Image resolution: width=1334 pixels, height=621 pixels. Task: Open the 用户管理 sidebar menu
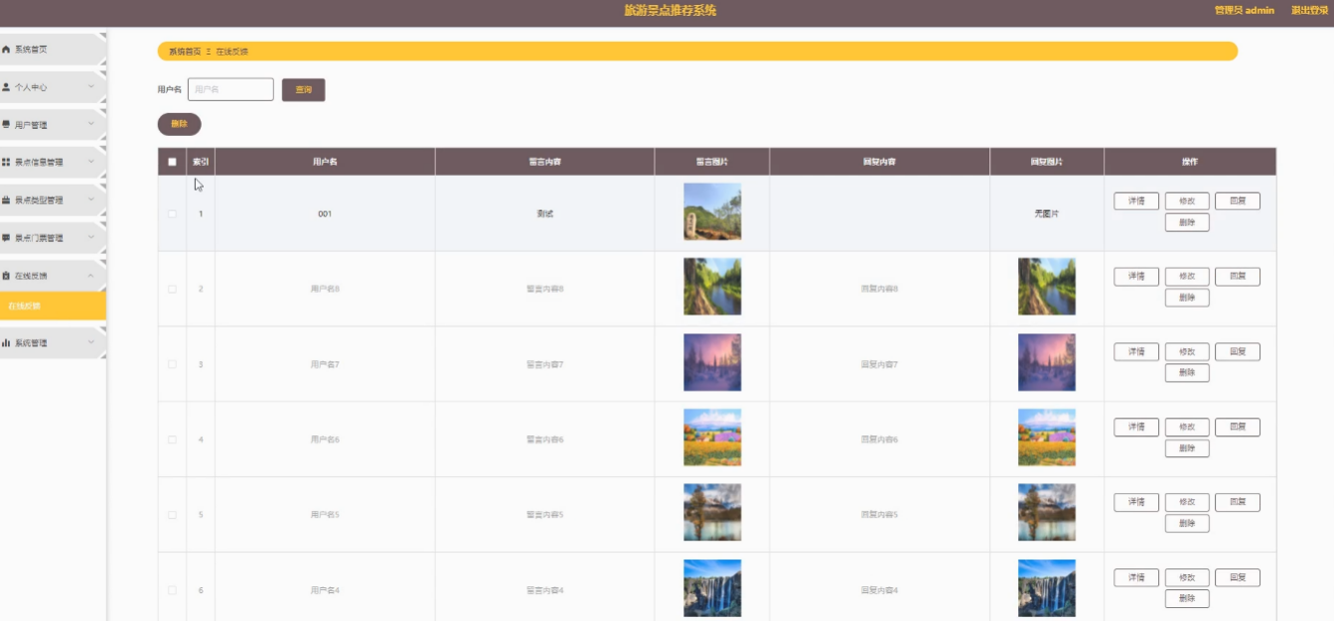click(x=53, y=125)
